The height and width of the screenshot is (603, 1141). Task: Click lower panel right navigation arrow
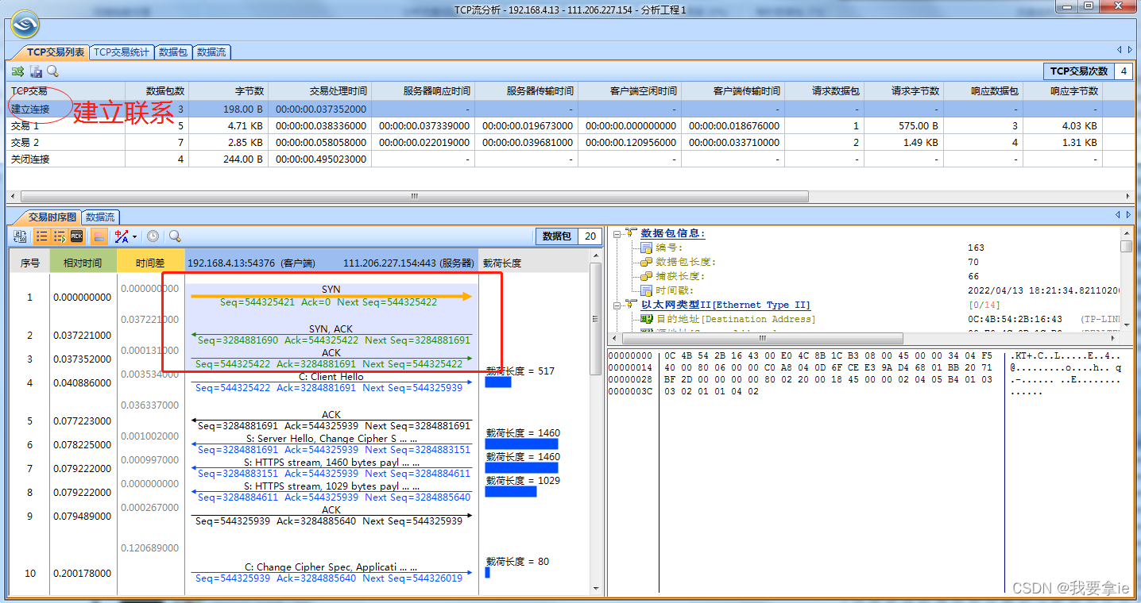tap(1129, 214)
